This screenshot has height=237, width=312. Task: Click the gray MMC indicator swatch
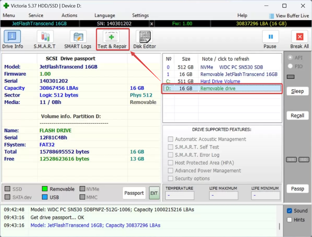pyautogui.click(x=82, y=197)
